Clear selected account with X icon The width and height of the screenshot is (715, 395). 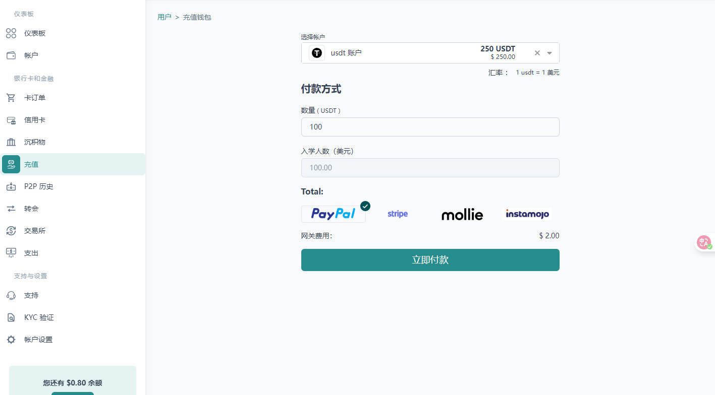537,53
